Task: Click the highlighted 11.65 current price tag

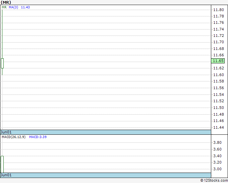Action: pos(218,61)
